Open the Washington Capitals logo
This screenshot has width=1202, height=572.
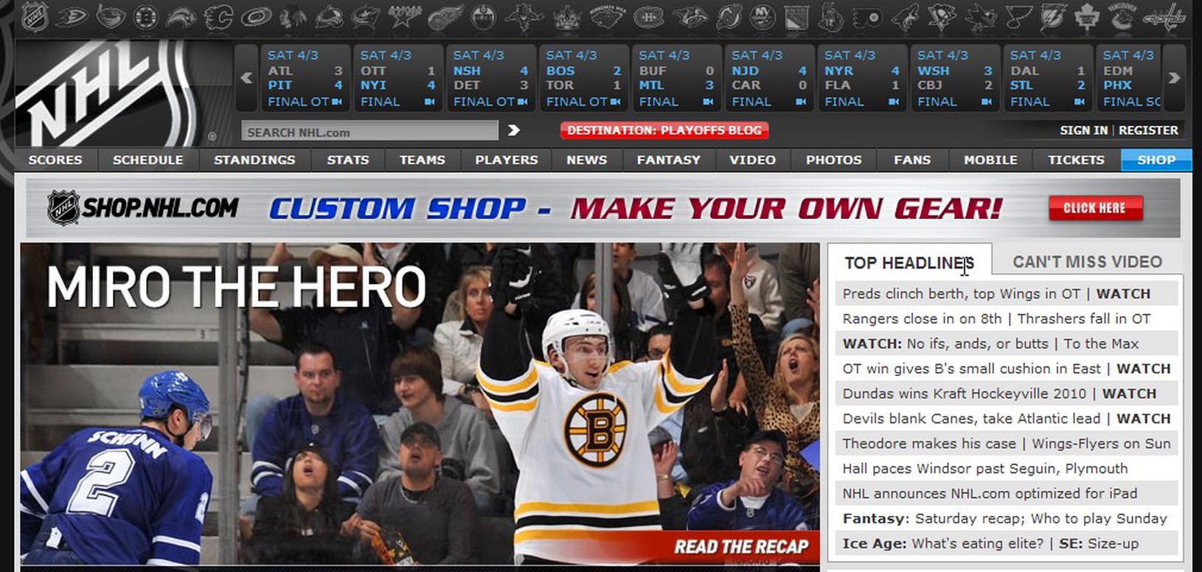tap(1164, 16)
